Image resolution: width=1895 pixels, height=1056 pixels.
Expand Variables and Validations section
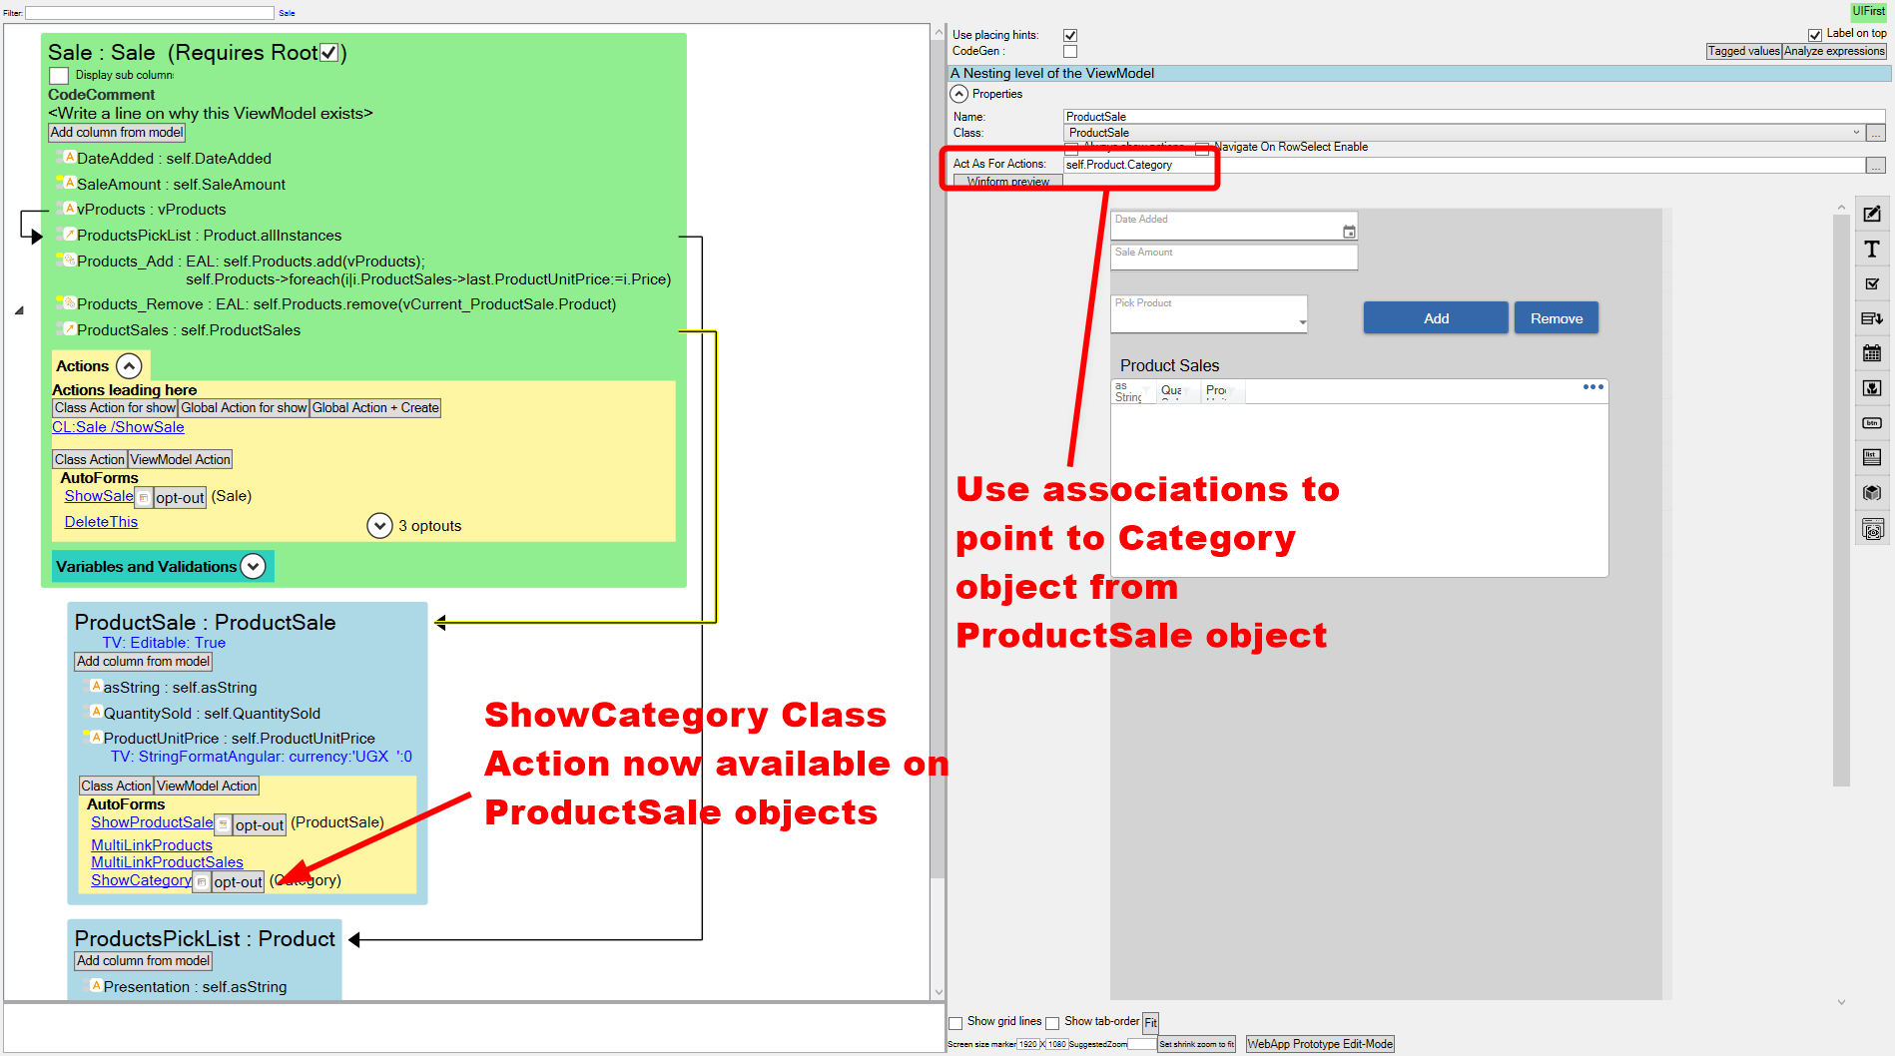pyautogui.click(x=254, y=567)
